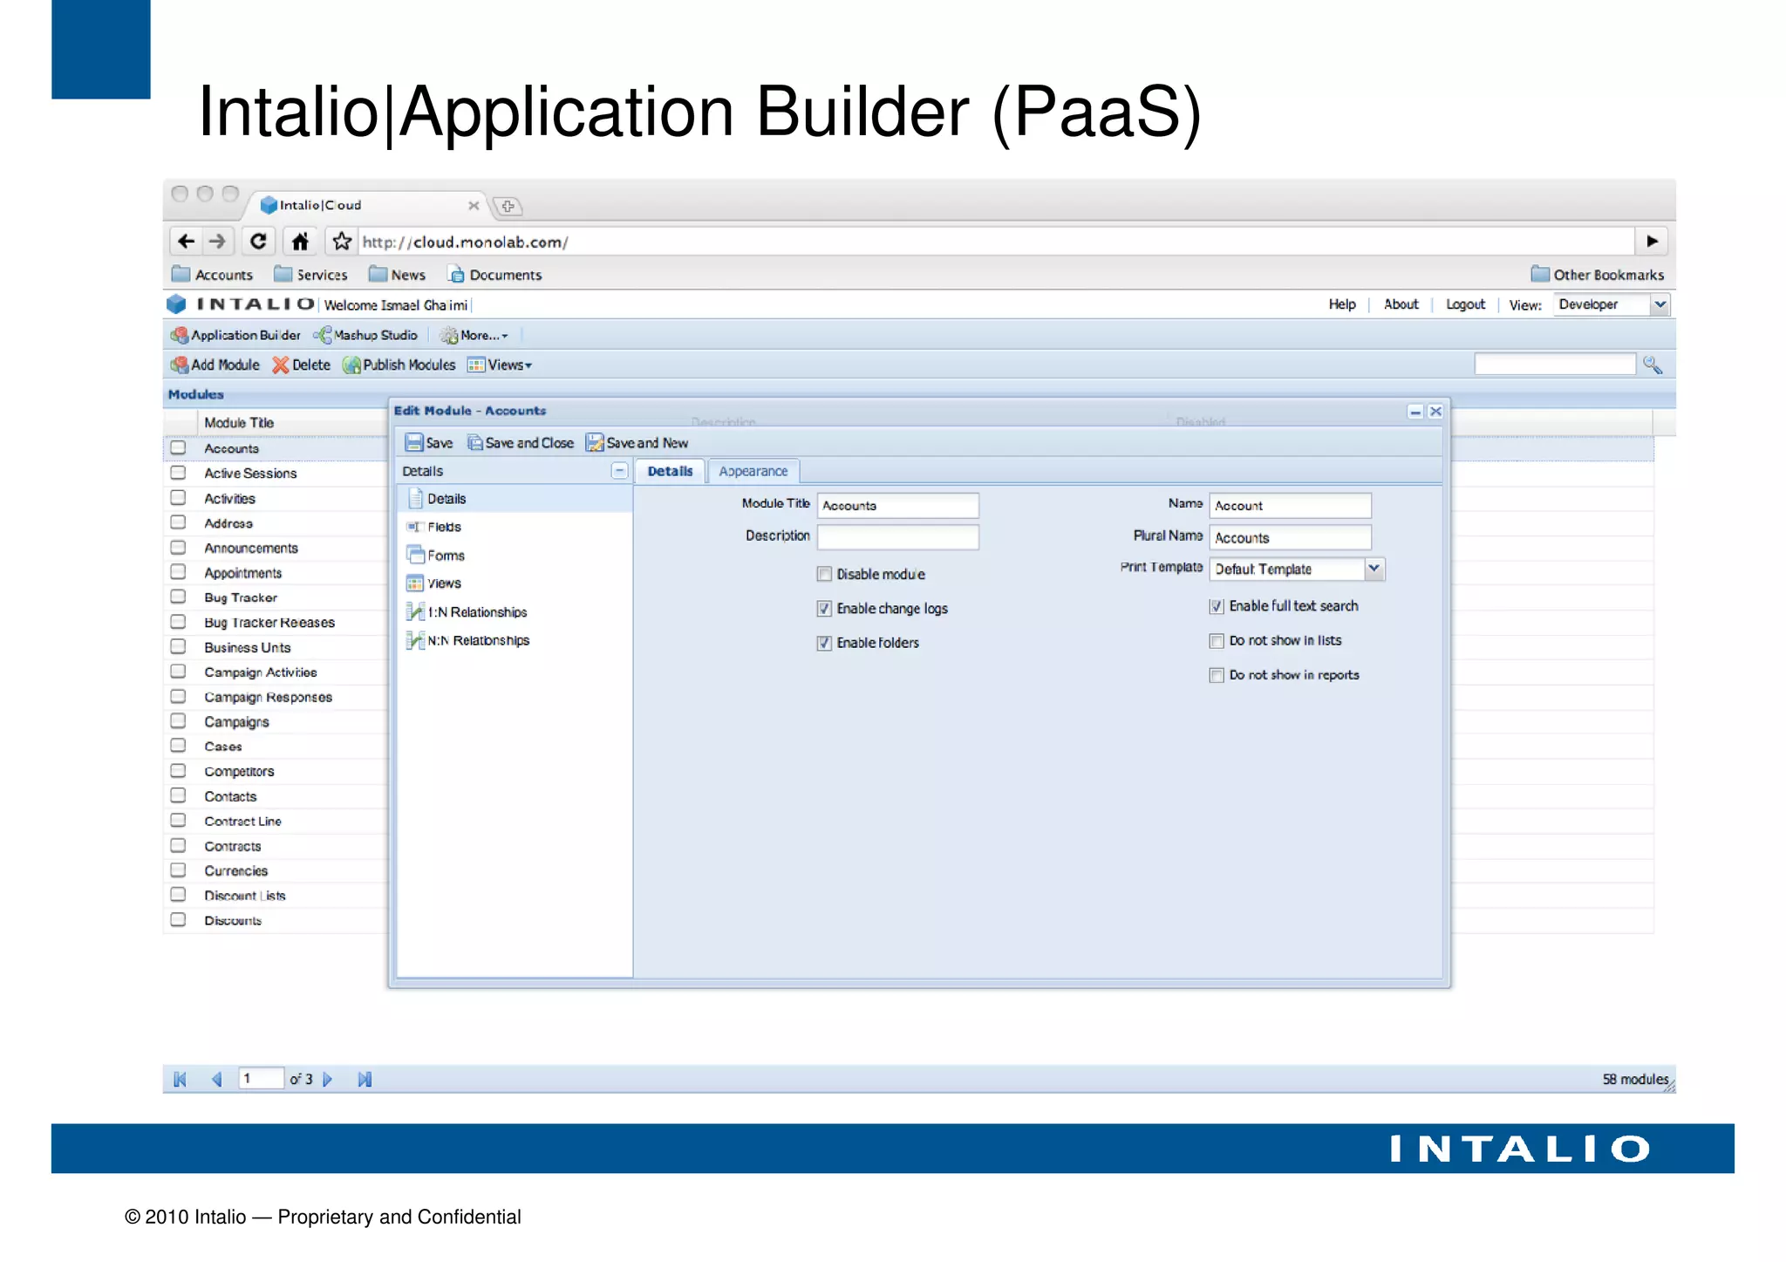
Task: Click the play arrow beside address bar
Action: point(1652,241)
